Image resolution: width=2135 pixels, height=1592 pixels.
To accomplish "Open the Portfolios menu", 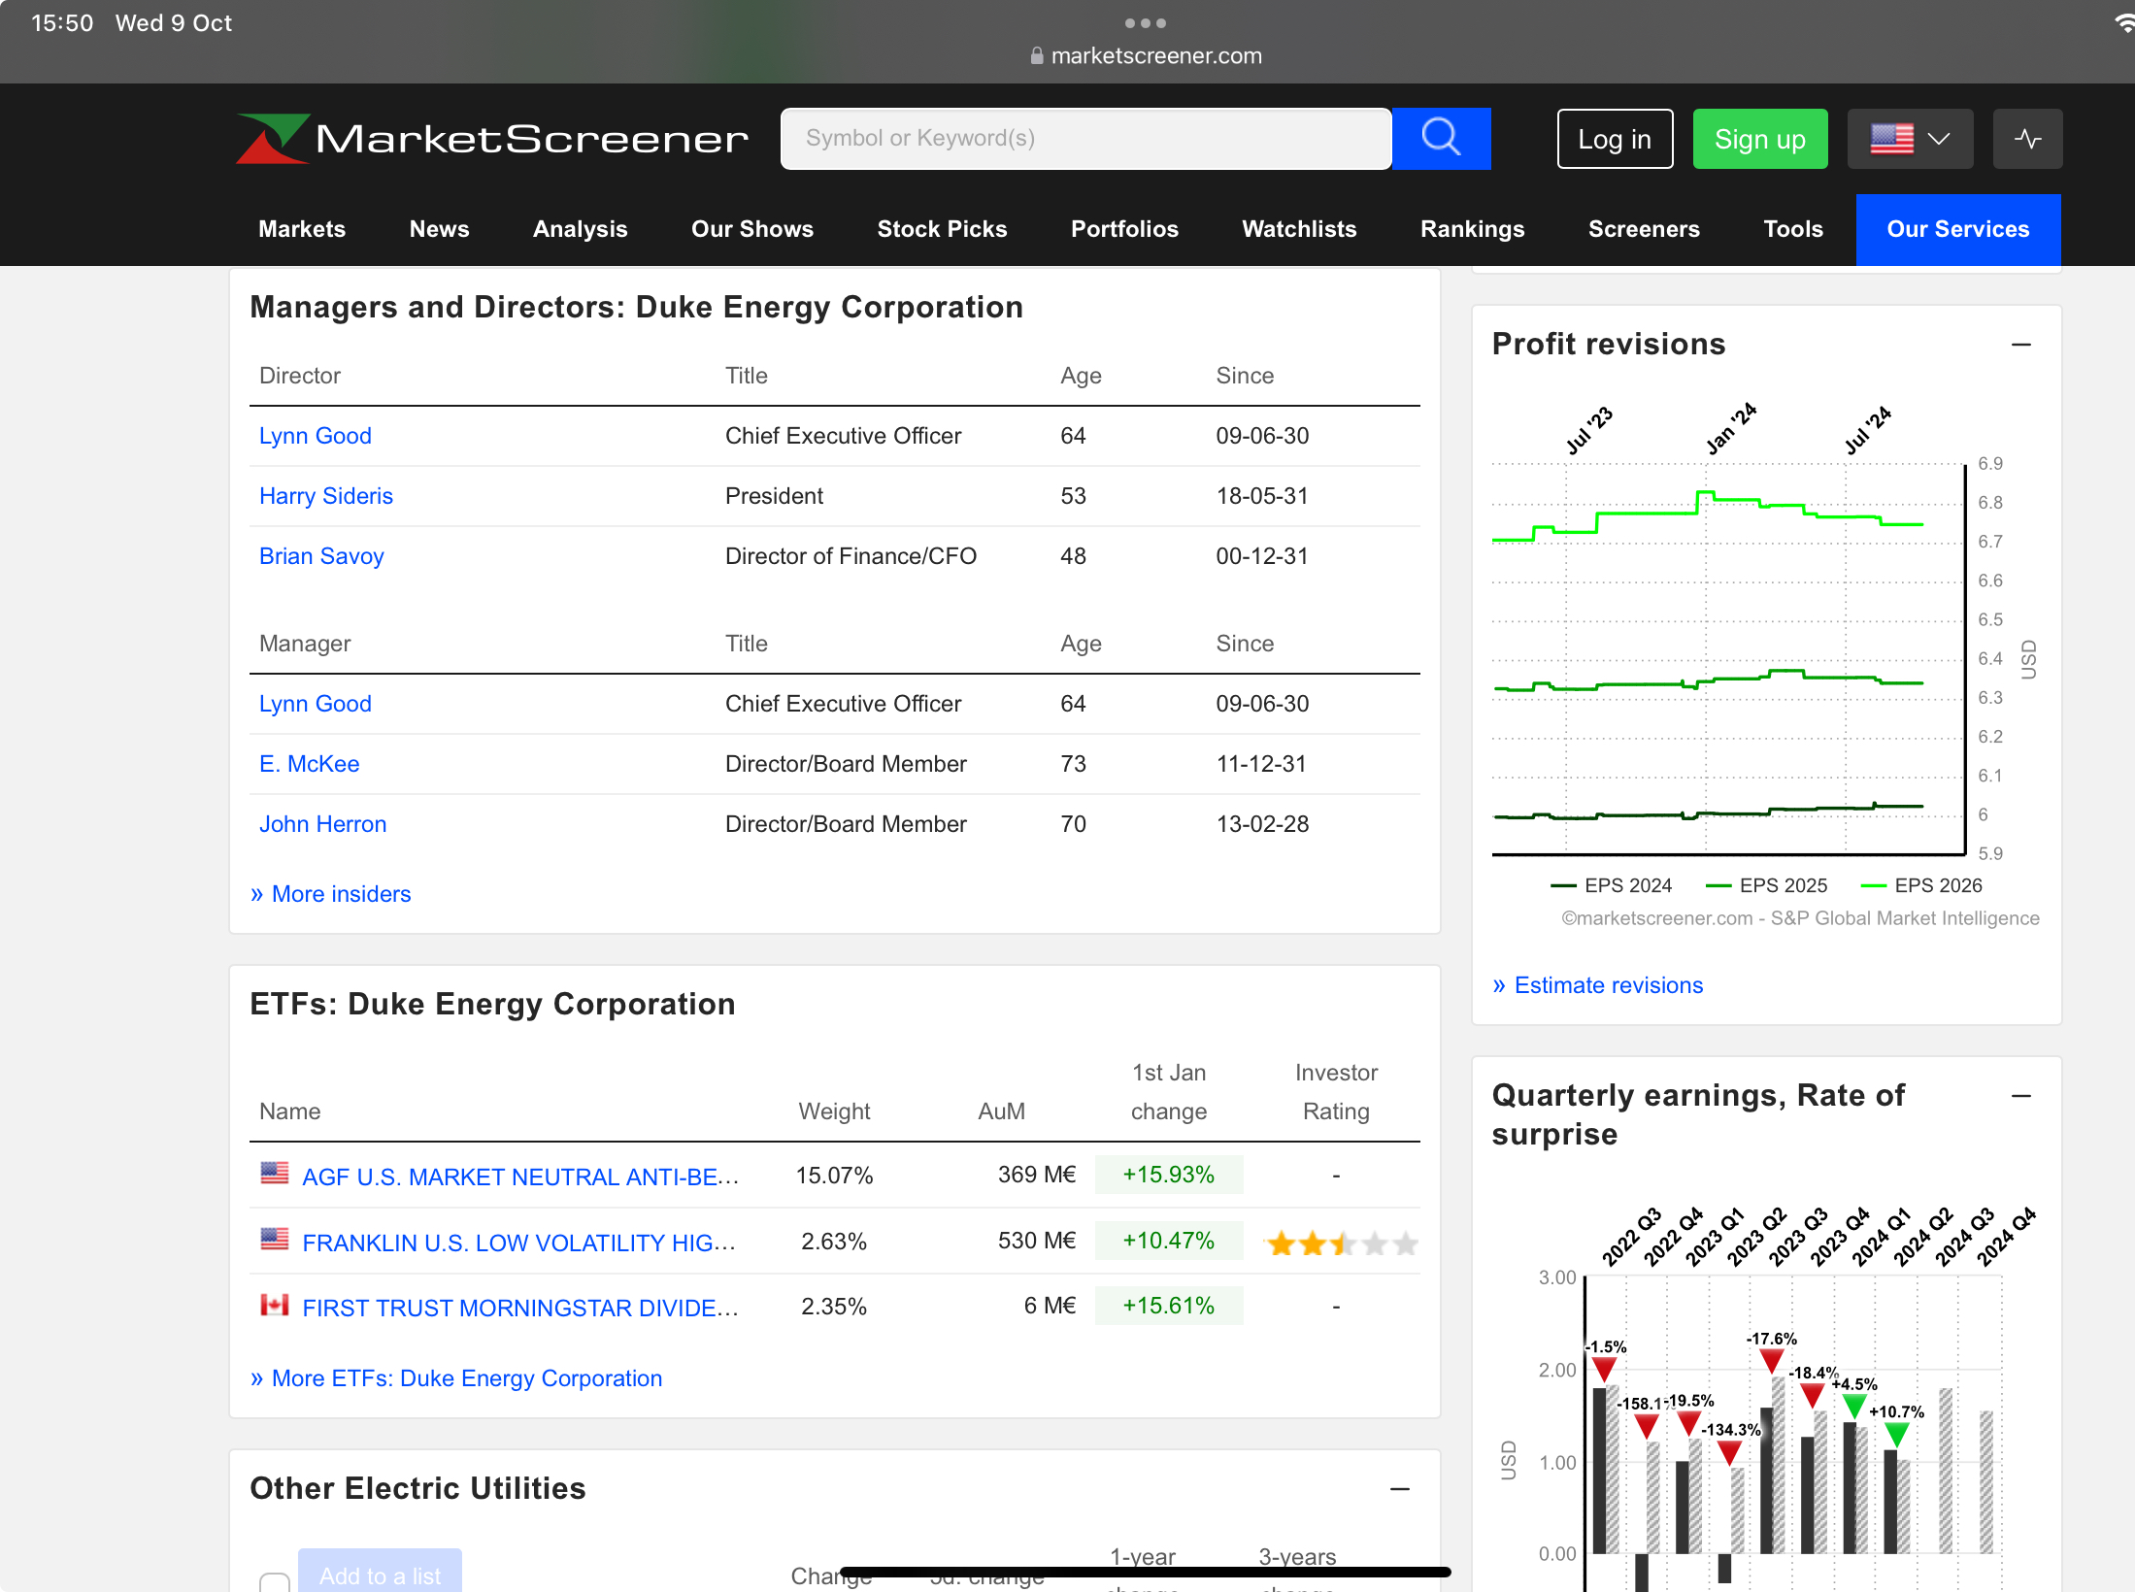I will 1124,229.
